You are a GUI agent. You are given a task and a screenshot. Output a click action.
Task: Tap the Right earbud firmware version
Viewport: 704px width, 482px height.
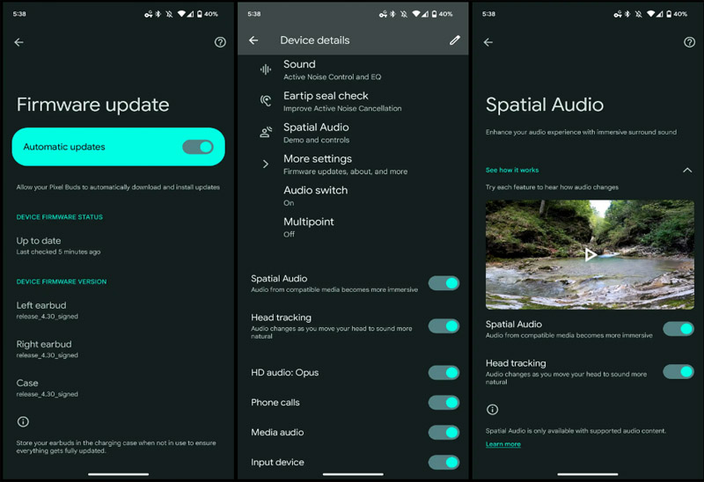click(48, 349)
